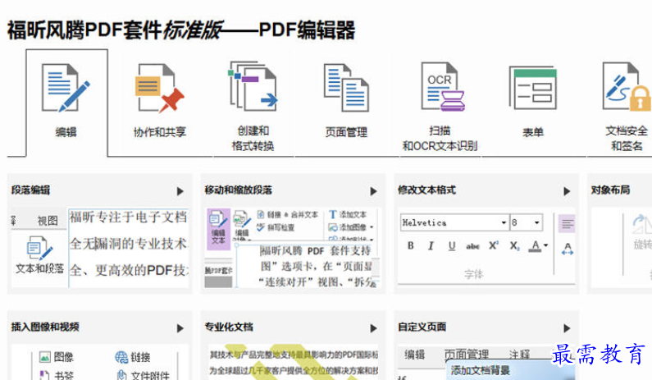
Task: Expand the 自定义页面 card arrow
Action: pyautogui.click(x=567, y=328)
